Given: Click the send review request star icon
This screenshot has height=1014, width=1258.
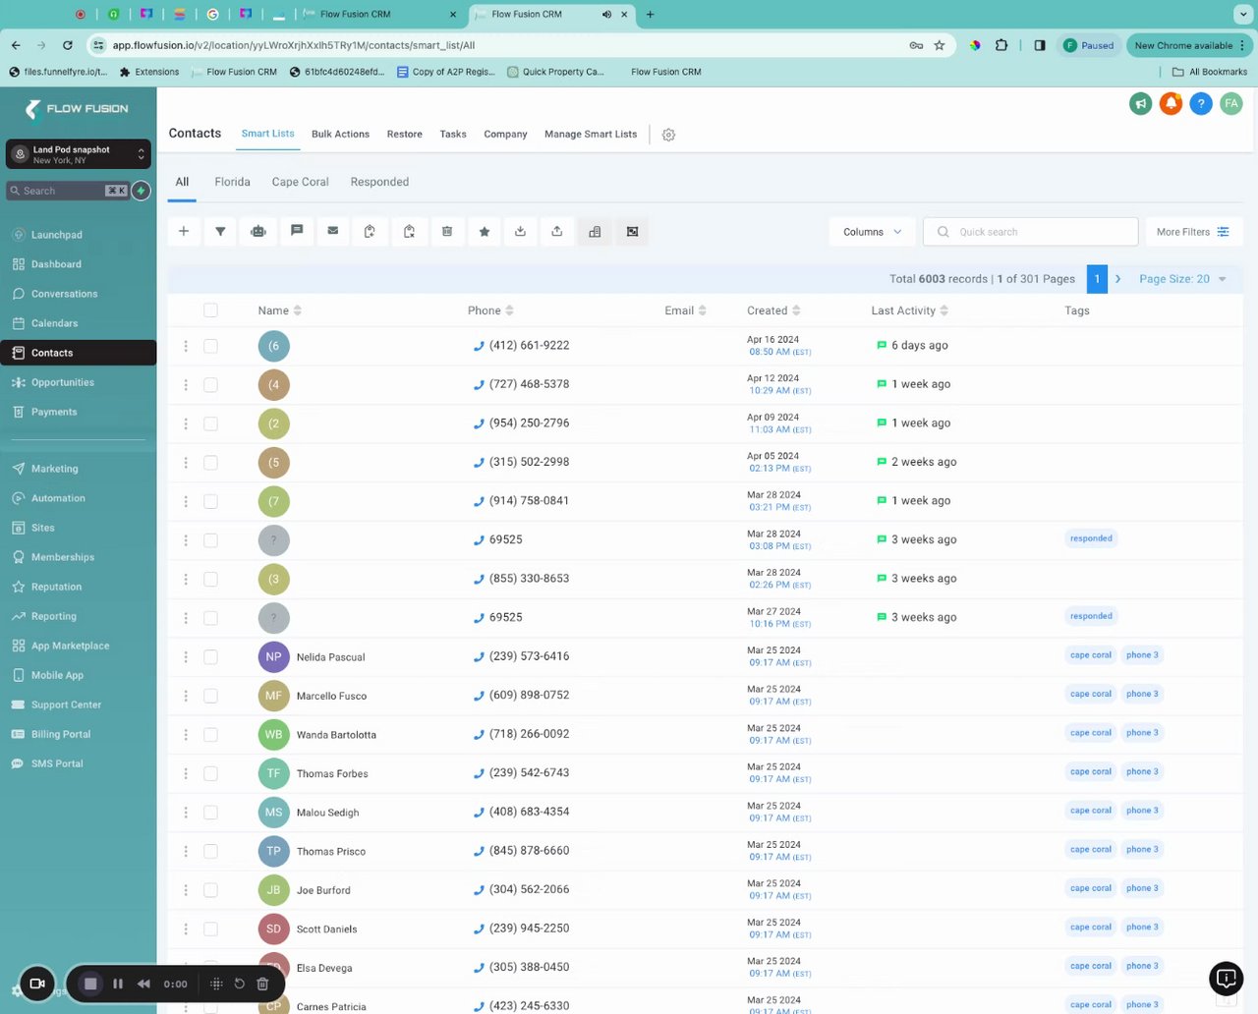Looking at the screenshot, I should click(x=484, y=232).
